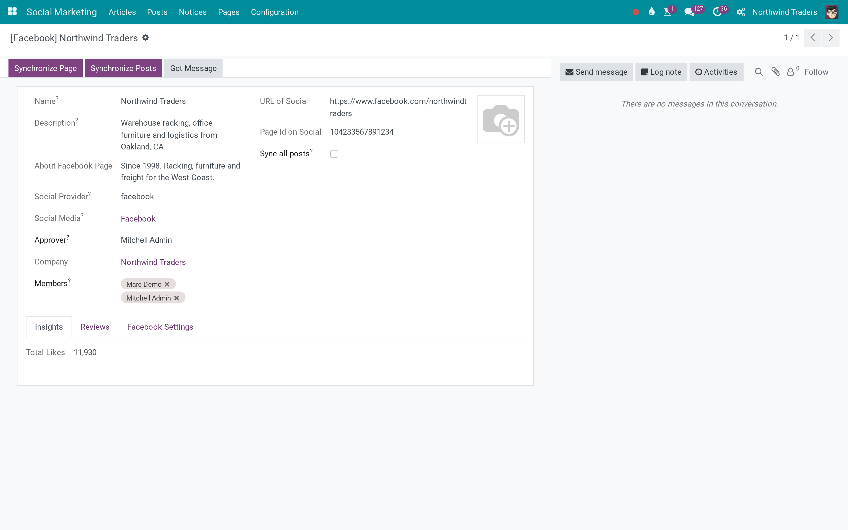
Task: Remove Marc Demo from members
Action: (167, 284)
